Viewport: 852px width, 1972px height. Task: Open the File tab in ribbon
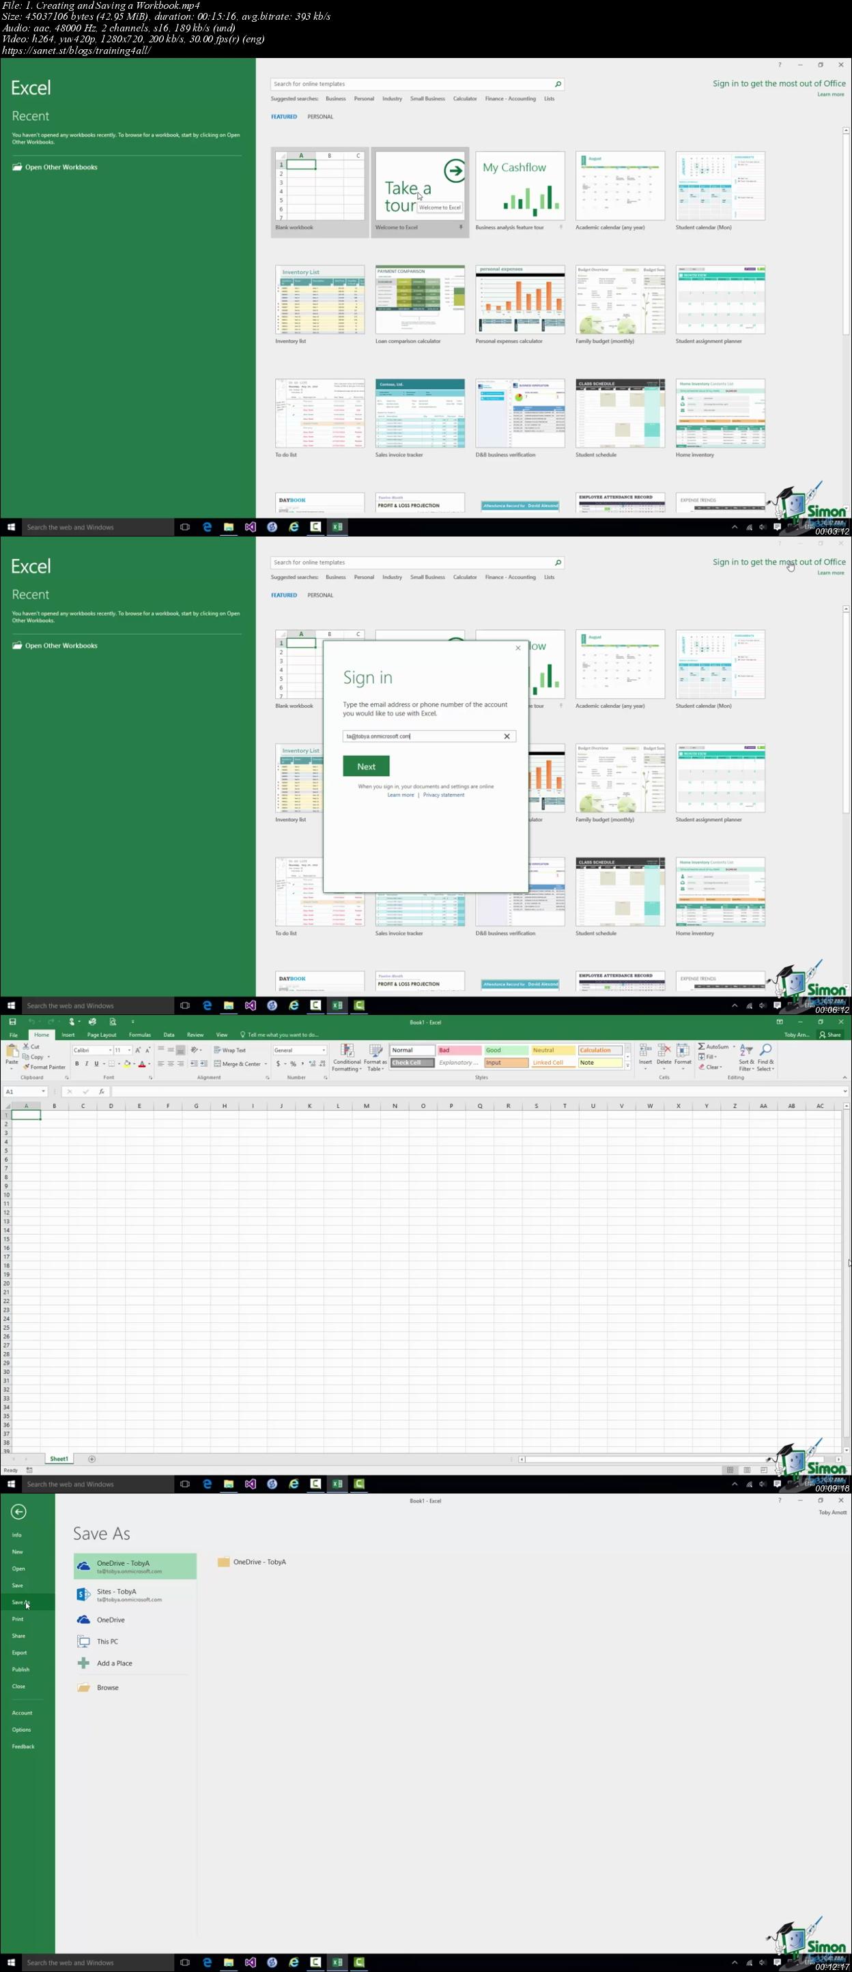(13, 1034)
